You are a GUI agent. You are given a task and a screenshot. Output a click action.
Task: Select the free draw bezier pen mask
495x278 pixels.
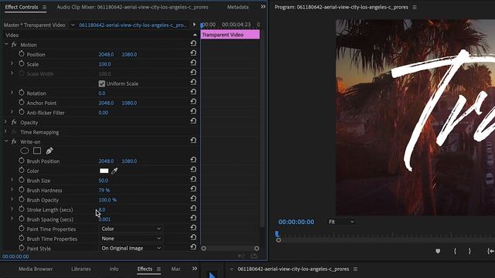(49, 151)
